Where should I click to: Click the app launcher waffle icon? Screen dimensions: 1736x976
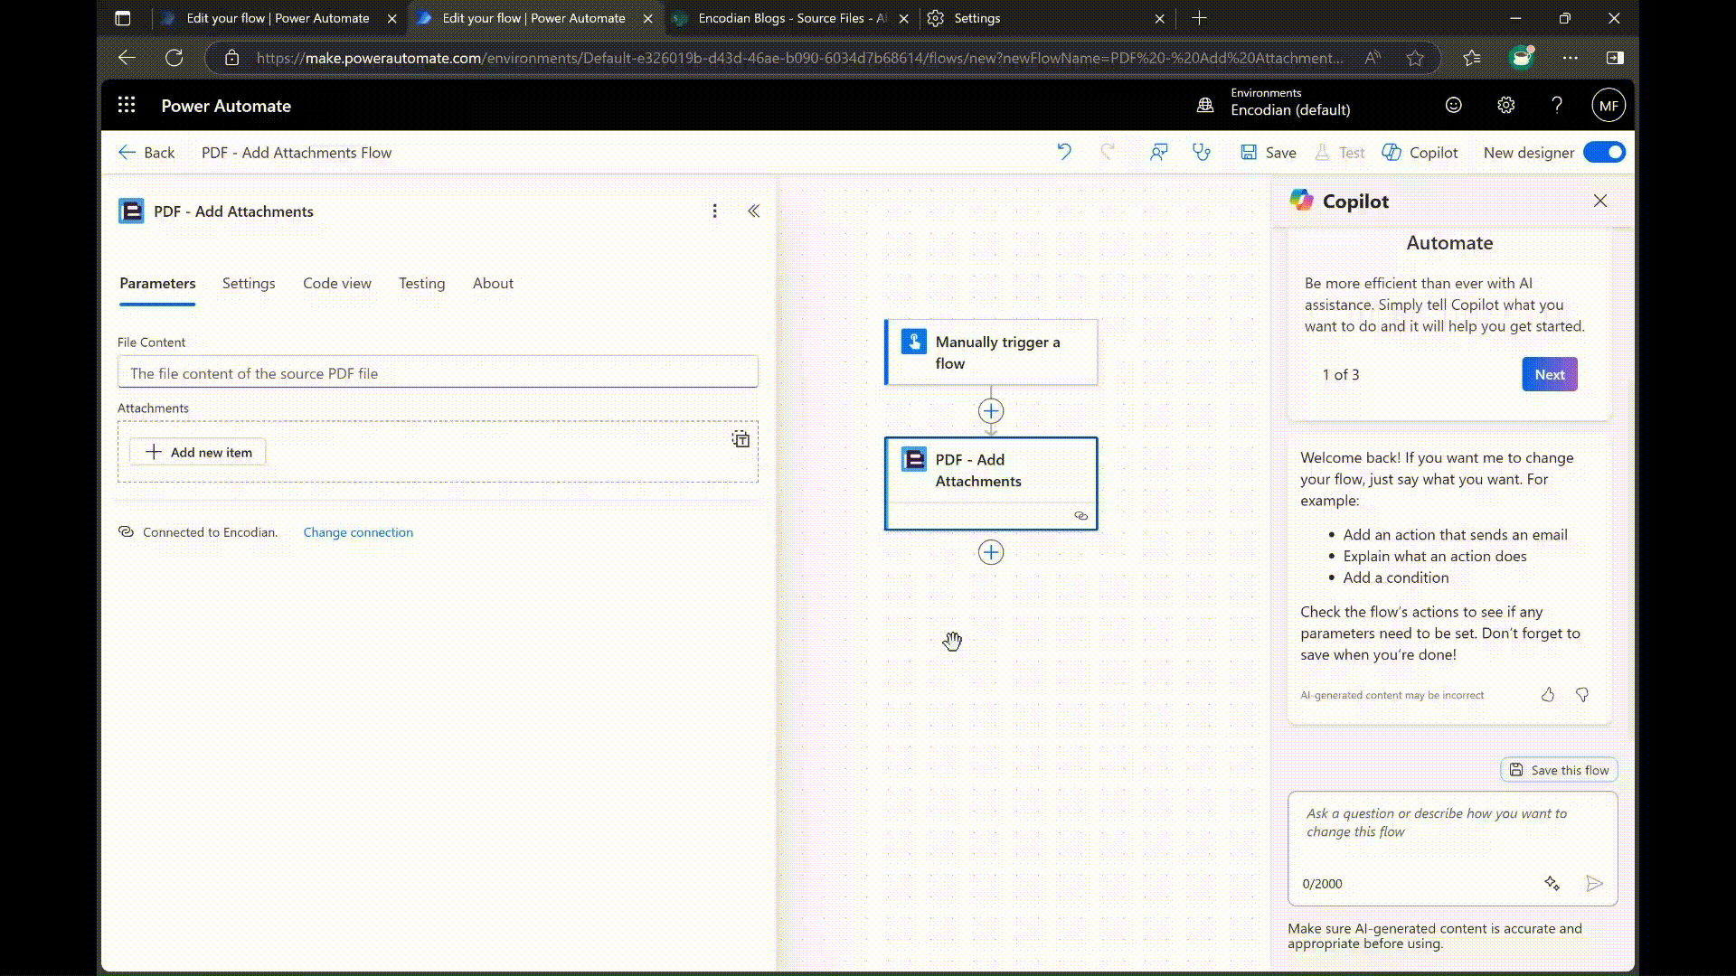pyautogui.click(x=127, y=106)
